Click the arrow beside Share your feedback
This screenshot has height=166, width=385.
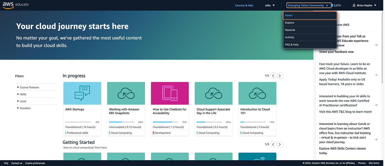(x=376, y=45)
